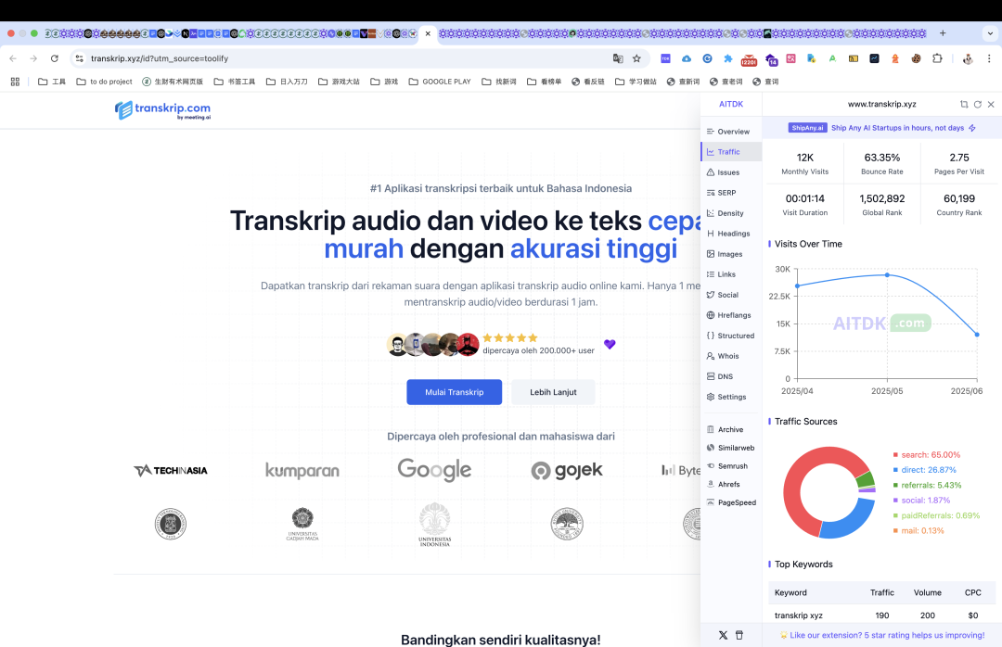Click the crop/screenshot icon in AITDK header

coord(964,104)
